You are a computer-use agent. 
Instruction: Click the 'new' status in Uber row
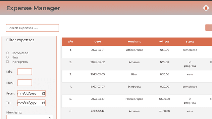[190, 74]
